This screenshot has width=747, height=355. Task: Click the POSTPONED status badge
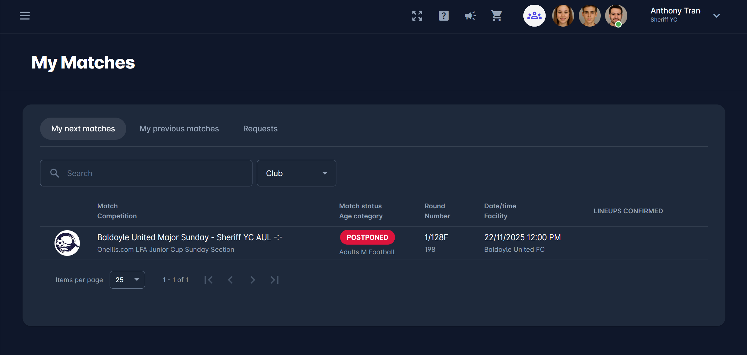[x=367, y=237]
